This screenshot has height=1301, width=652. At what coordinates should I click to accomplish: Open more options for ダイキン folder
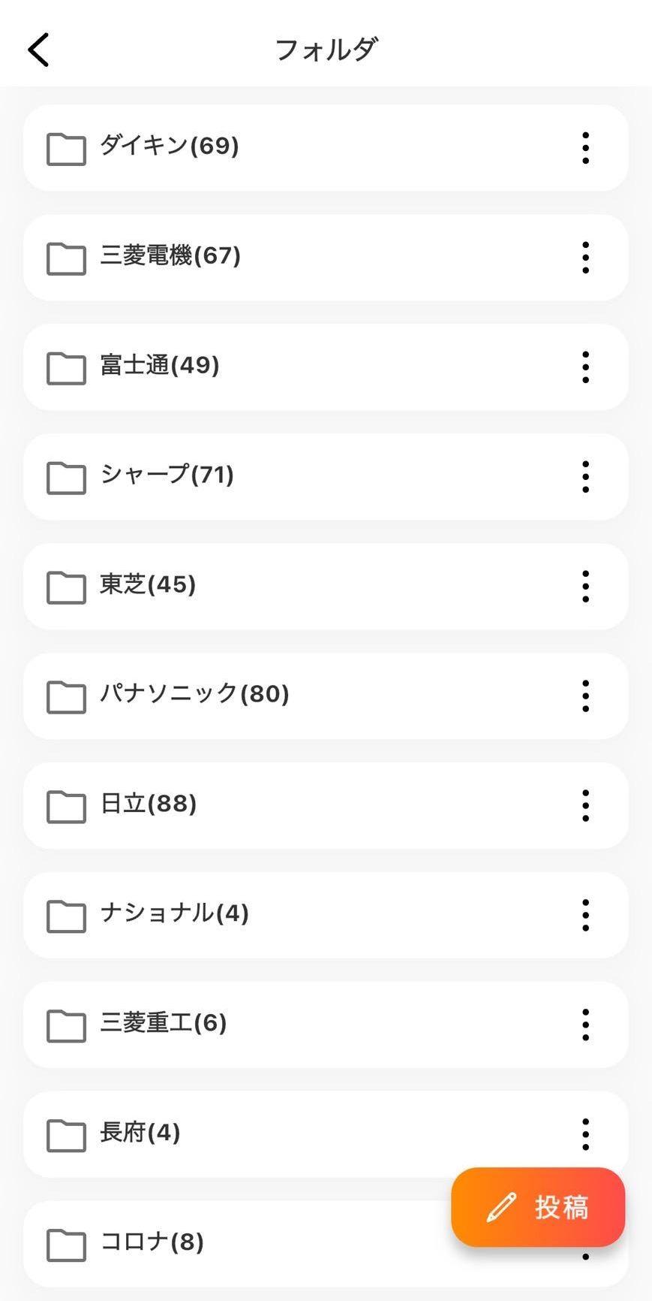pos(585,148)
